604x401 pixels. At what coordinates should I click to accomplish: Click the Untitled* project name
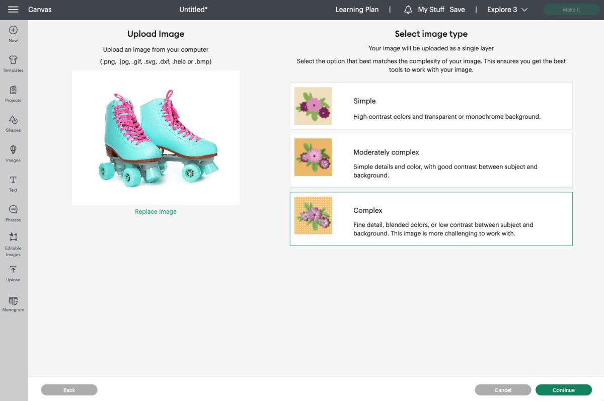(193, 10)
